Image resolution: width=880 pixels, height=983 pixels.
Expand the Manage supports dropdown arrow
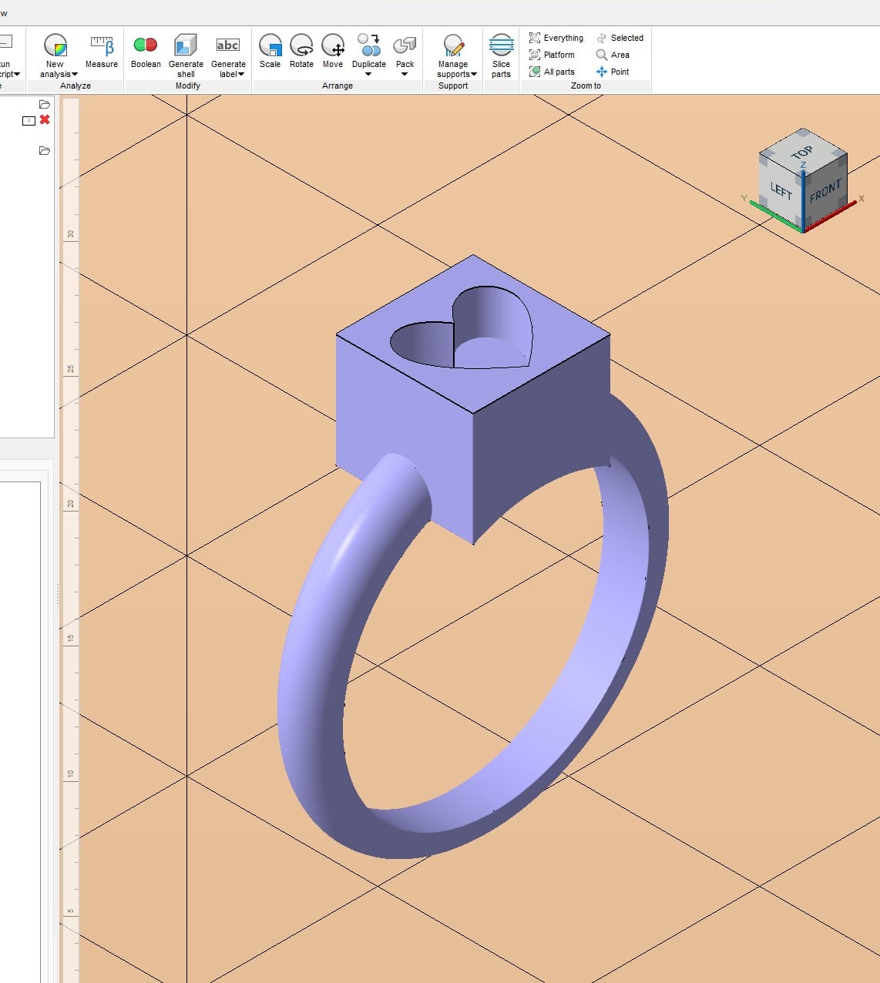pos(474,75)
